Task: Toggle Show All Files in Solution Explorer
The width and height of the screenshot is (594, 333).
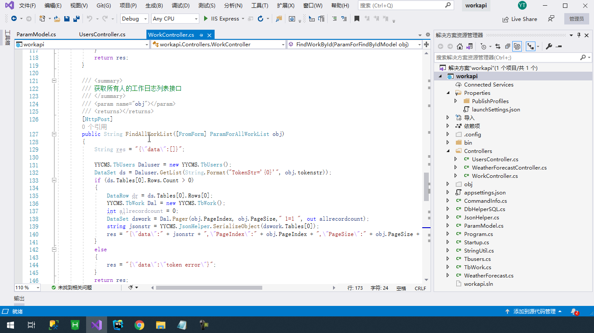Action: point(517,46)
